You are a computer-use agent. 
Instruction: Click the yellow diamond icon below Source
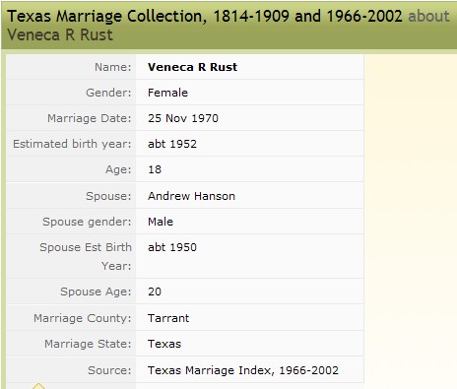[x=38, y=386]
